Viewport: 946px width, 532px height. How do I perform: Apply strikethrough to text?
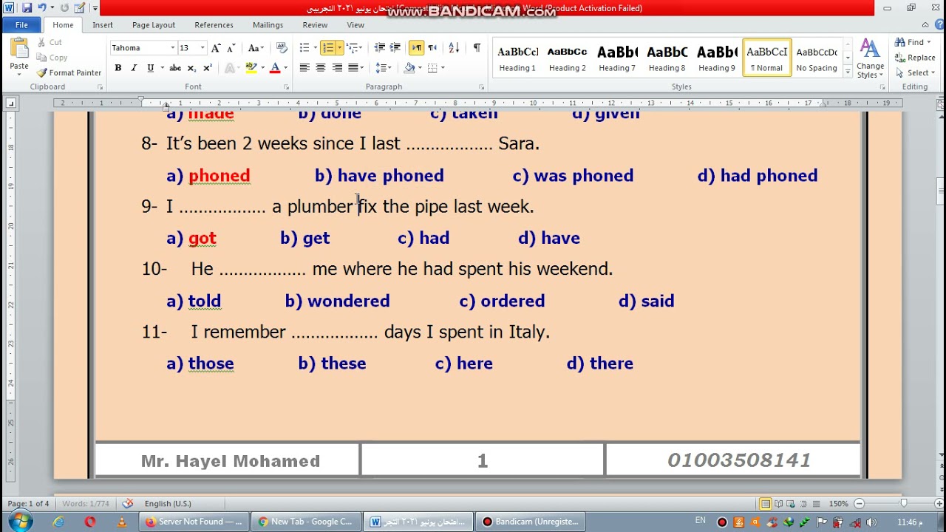pyautogui.click(x=175, y=68)
